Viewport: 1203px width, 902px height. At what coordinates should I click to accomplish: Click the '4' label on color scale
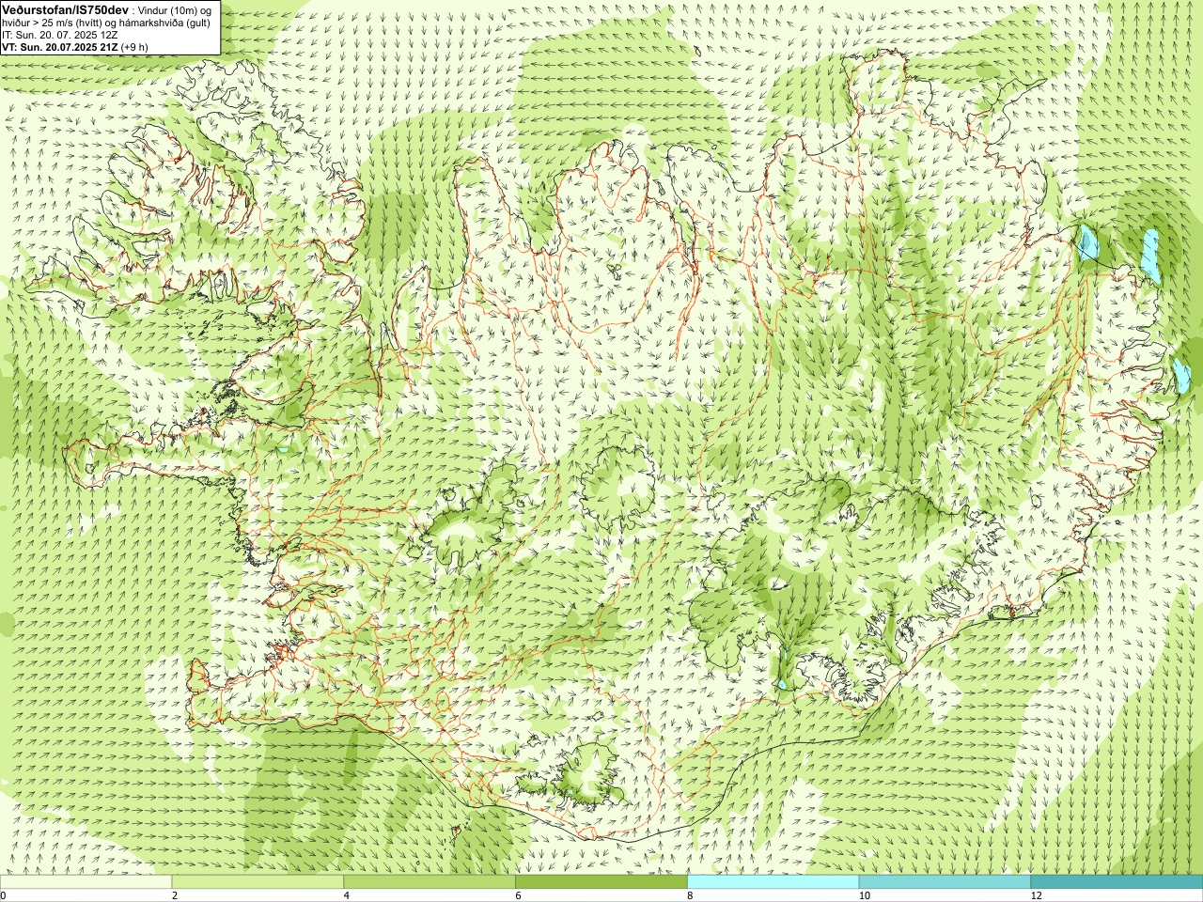(x=347, y=895)
